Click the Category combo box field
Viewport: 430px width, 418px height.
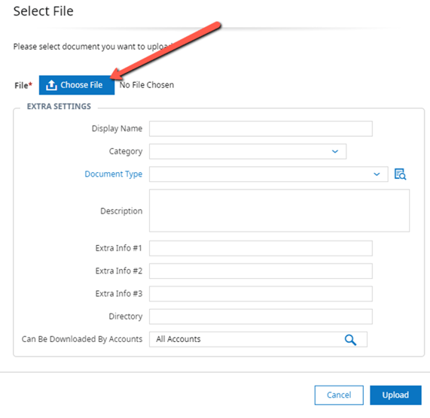coord(248,151)
